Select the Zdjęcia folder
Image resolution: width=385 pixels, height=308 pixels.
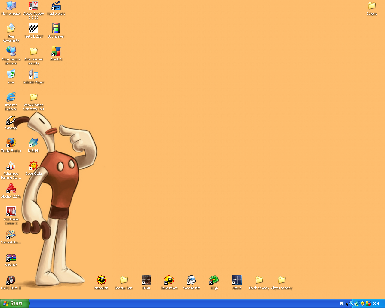pyautogui.click(x=372, y=6)
